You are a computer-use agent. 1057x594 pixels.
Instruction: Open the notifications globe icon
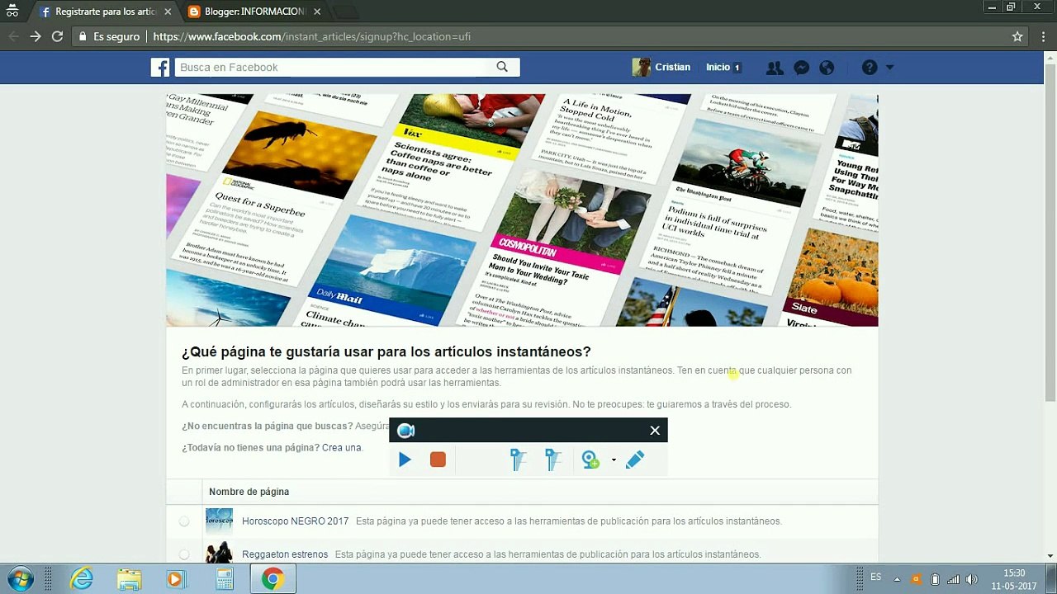tap(827, 68)
